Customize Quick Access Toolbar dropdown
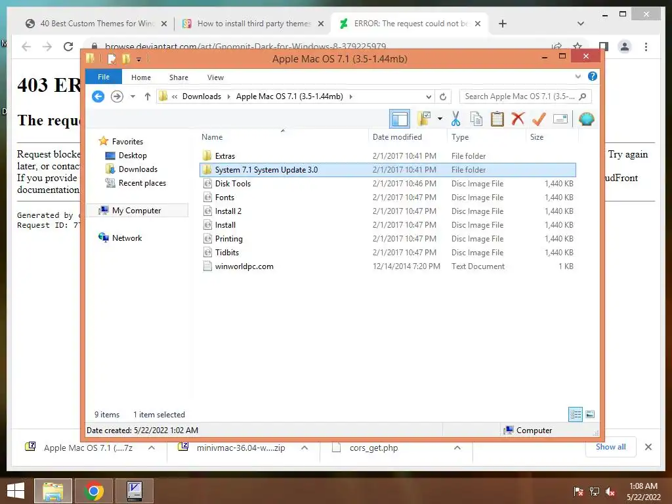Screen dimensions: 672x504 [x=139, y=59]
